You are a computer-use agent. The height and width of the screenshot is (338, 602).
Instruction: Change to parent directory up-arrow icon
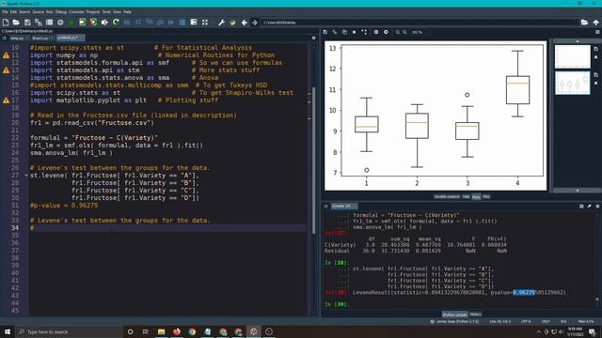pos(595,23)
